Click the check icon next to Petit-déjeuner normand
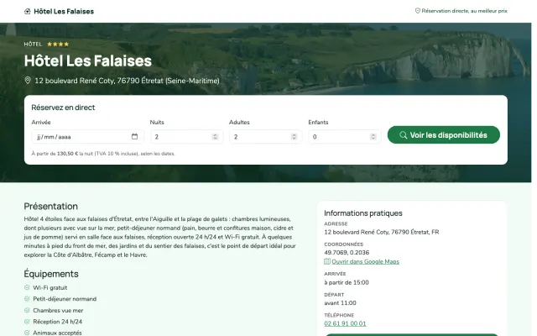The image size is (537, 336). [x=27, y=299]
